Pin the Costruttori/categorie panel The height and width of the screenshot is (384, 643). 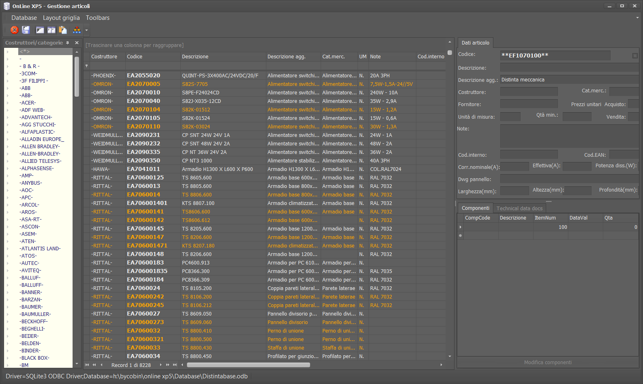pyautogui.click(x=68, y=43)
